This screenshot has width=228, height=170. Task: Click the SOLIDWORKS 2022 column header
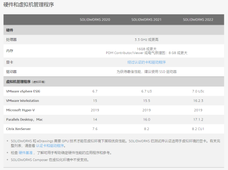pyautogui.click(x=198, y=19)
